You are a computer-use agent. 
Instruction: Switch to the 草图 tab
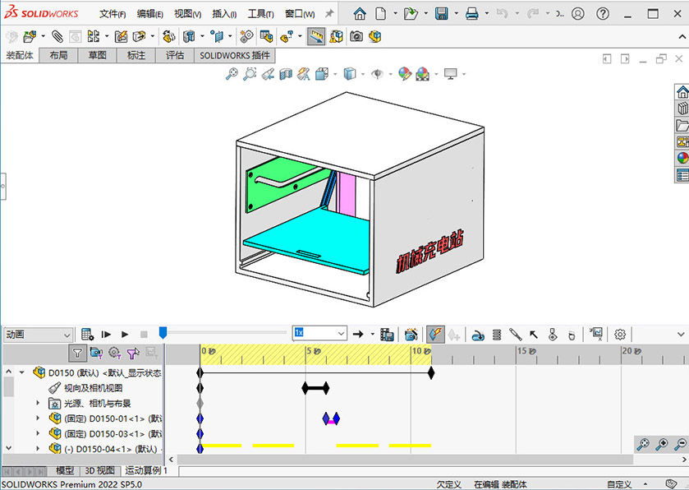point(97,55)
